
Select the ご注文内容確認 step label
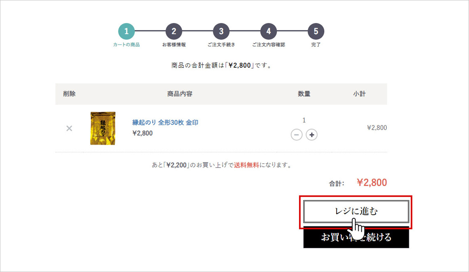click(269, 44)
